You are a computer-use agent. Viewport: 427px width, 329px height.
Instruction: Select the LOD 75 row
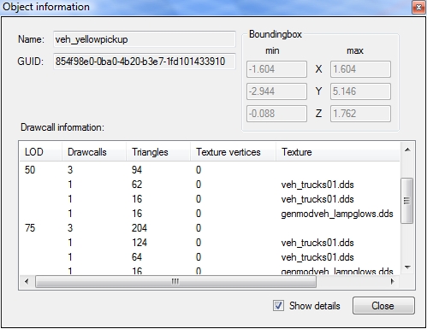pyautogui.click(x=210, y=228)
